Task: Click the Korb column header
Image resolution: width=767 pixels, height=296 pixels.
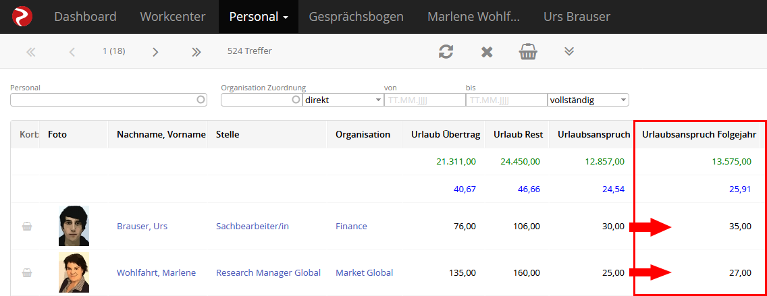Action: (x=29, y=134)
